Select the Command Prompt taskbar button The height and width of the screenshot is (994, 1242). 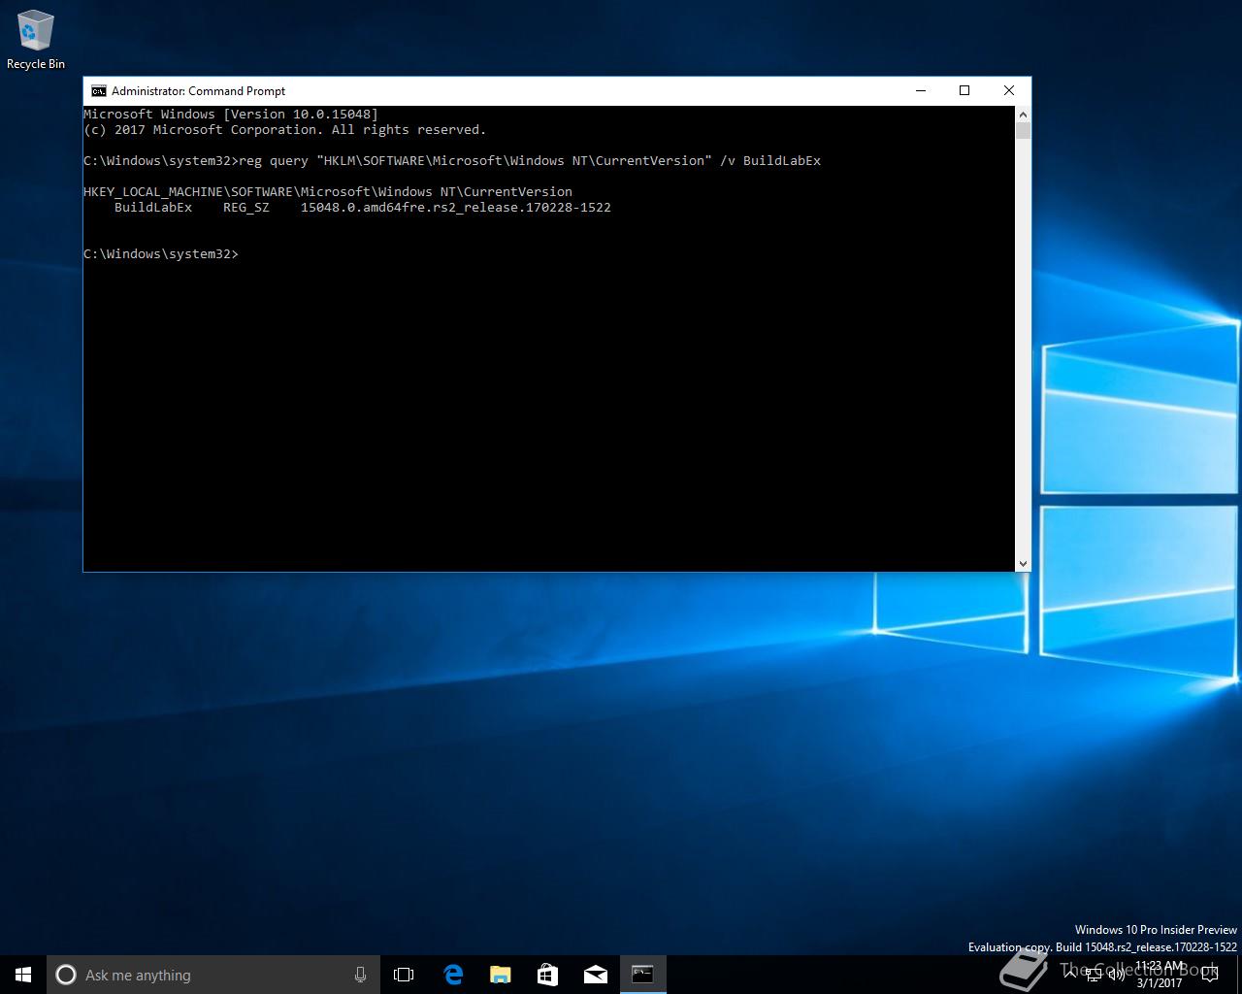point(642,975)
